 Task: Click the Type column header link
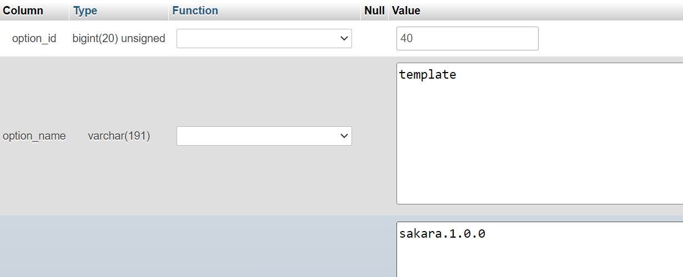click(x=85, y=11)
